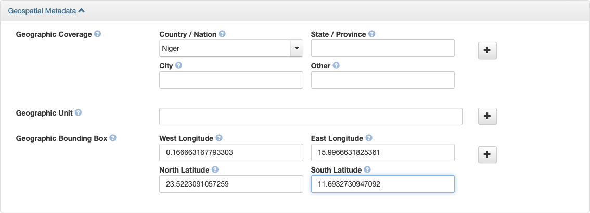This screenshot has height=213, width=590.
Task: Click the Geographic Unit input field
Action: pos(311,117)
